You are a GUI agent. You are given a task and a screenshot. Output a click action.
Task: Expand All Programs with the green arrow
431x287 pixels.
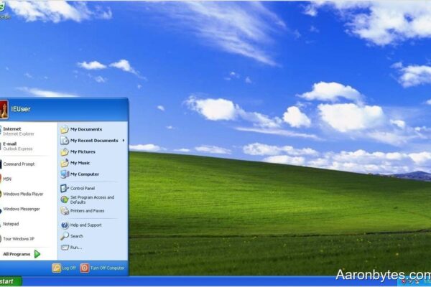click(x=37, y=254)
